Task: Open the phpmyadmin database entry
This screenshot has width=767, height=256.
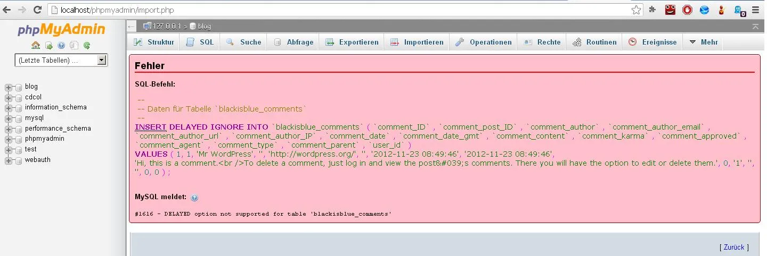Action: point(45,139)
